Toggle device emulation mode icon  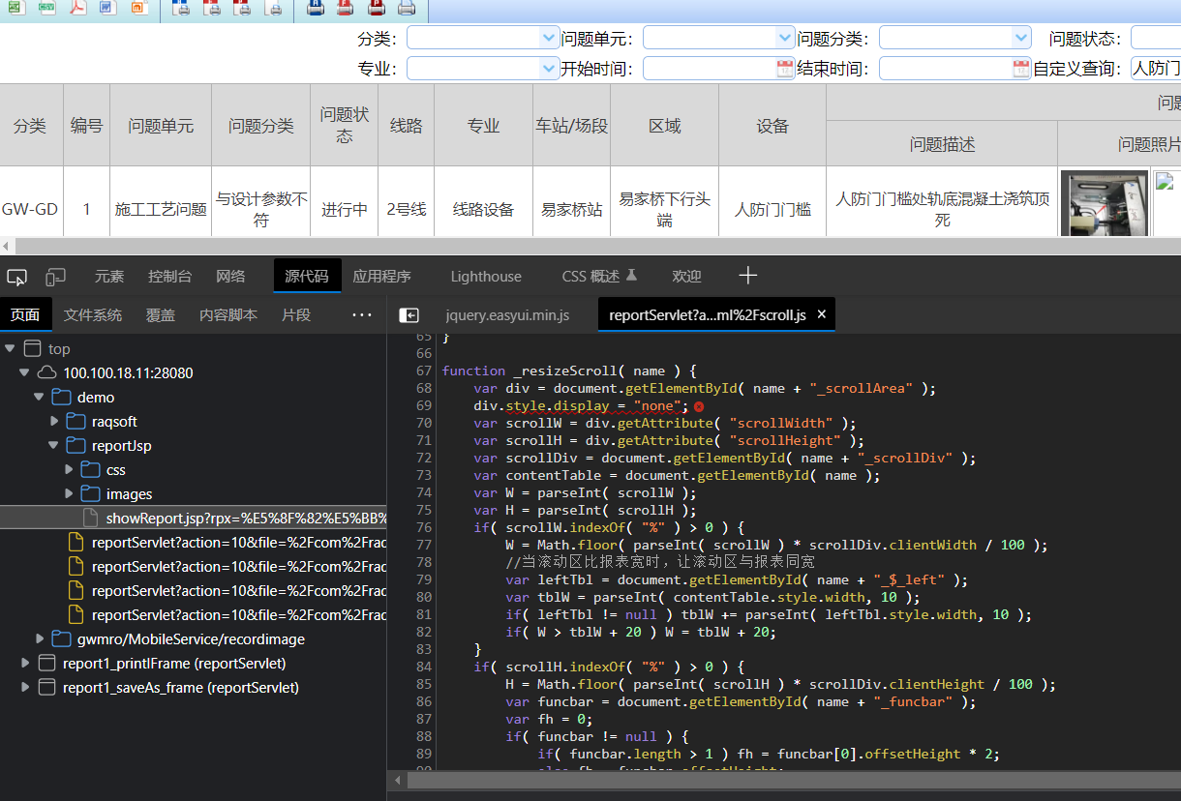click(56, 277)
